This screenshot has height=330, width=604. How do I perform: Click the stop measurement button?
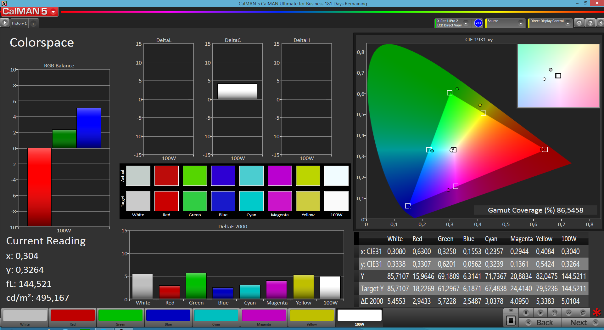point(526,313)
